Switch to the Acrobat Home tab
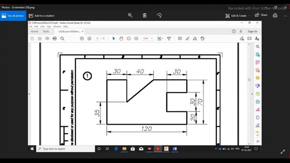 point(34,31)
